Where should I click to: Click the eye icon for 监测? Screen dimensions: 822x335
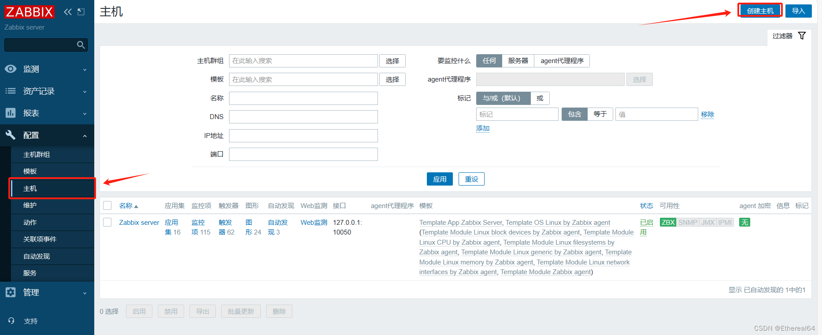coord(11,69)
